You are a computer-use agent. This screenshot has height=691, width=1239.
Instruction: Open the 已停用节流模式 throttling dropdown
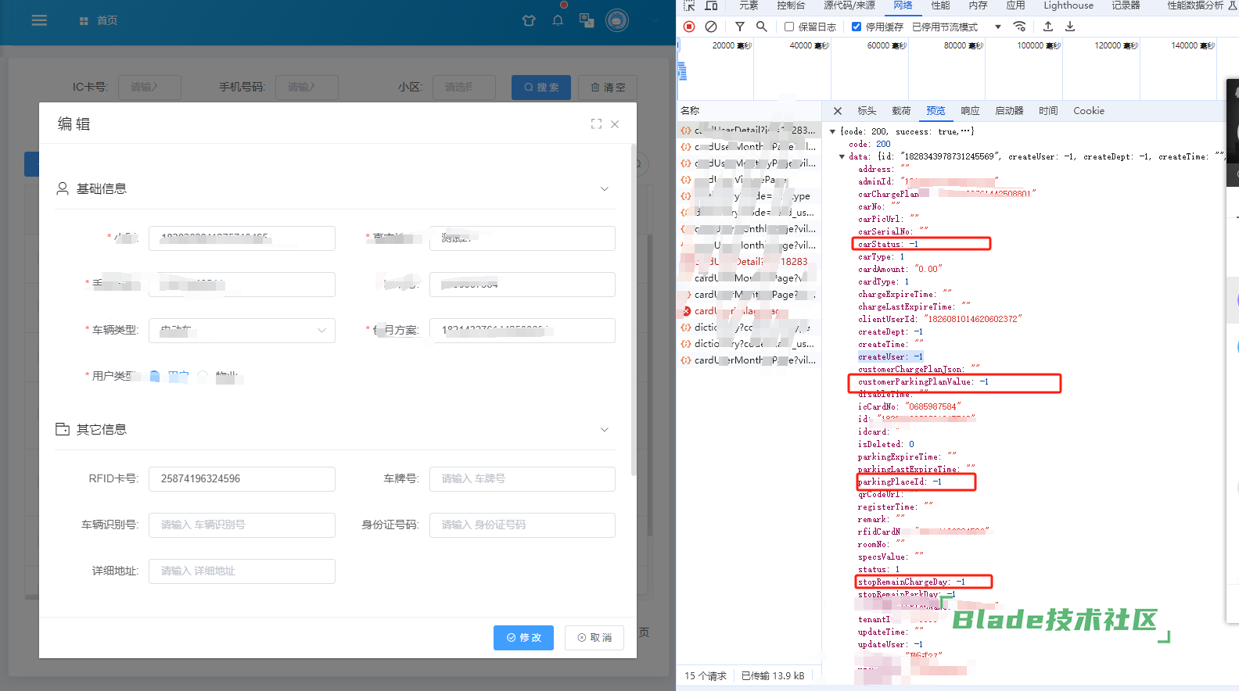click(x=957, y=27)
